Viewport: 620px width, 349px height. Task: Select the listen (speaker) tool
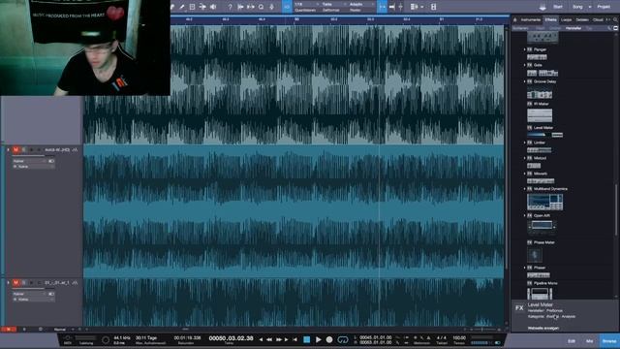tap(213, 7)
